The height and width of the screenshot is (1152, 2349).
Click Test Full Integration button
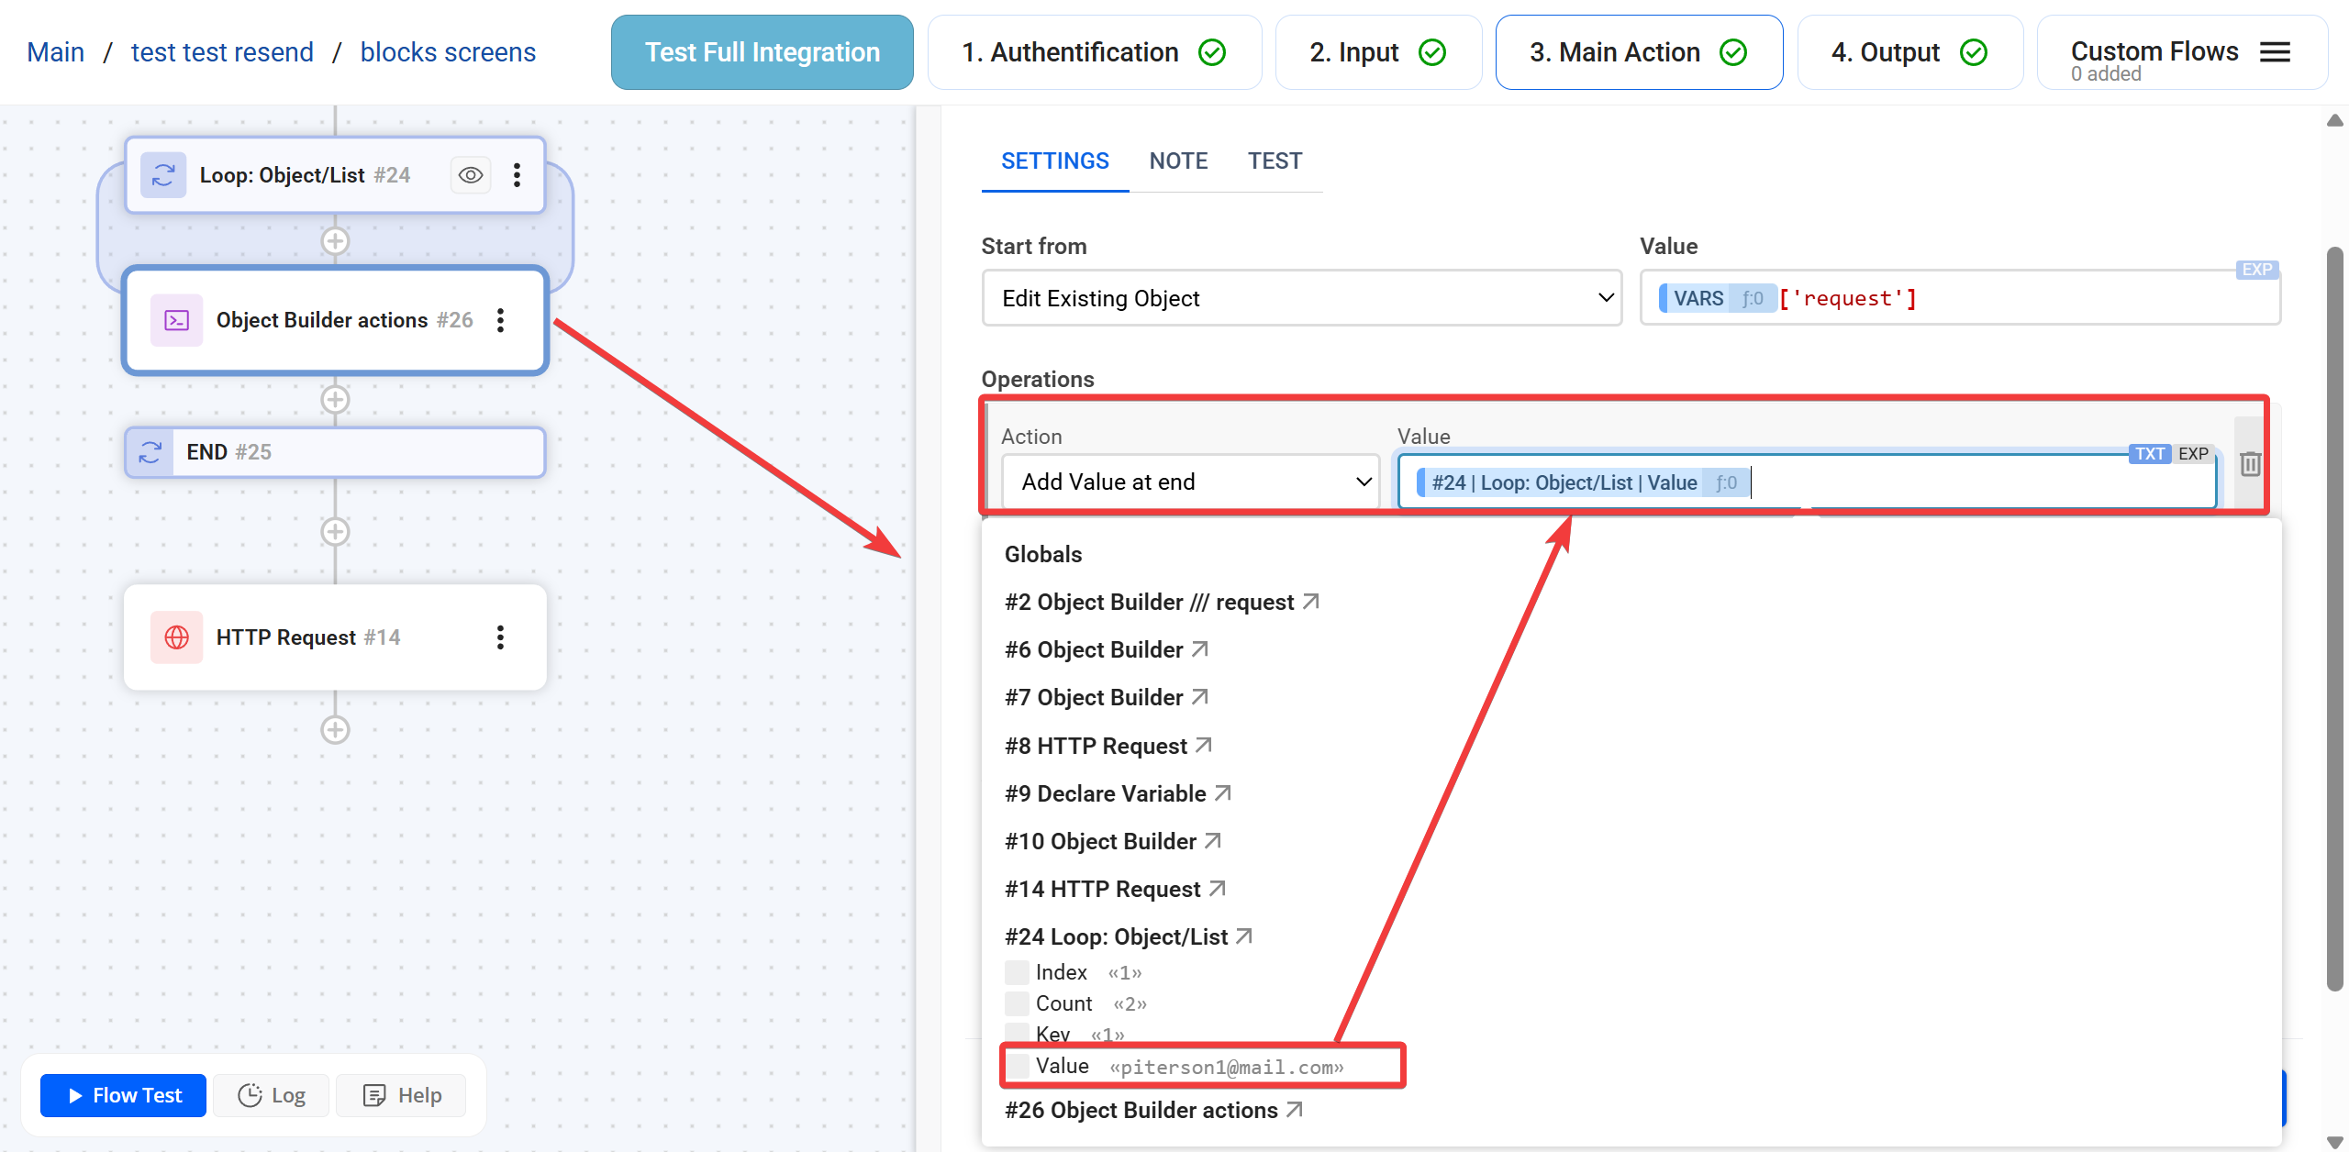762,52
